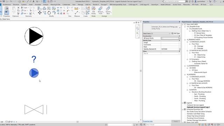Select the blue highlighted pump symbol in canvas

(34, 73)
